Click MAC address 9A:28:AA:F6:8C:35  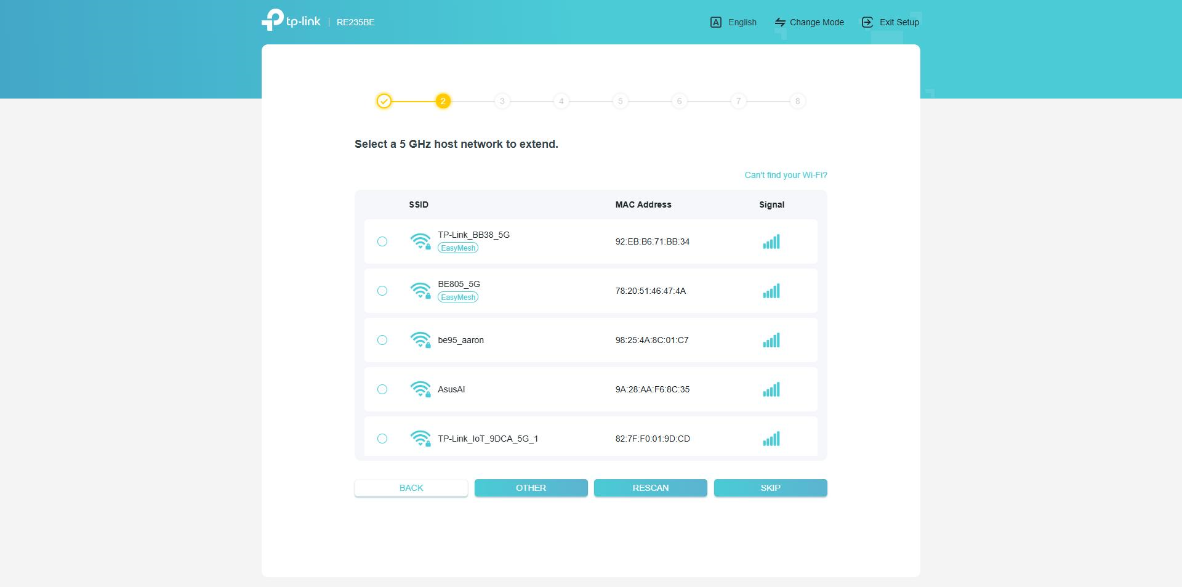(652, 389)
